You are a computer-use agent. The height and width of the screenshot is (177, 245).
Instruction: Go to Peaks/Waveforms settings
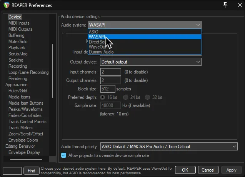point(25,109)
